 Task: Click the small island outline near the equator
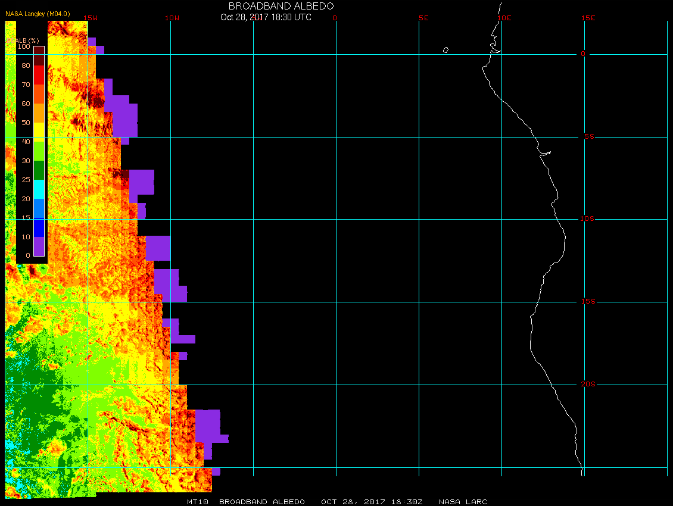445,50
